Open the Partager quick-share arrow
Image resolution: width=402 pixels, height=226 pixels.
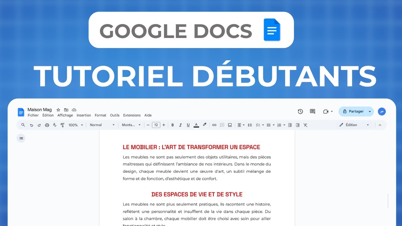[370, 111]
